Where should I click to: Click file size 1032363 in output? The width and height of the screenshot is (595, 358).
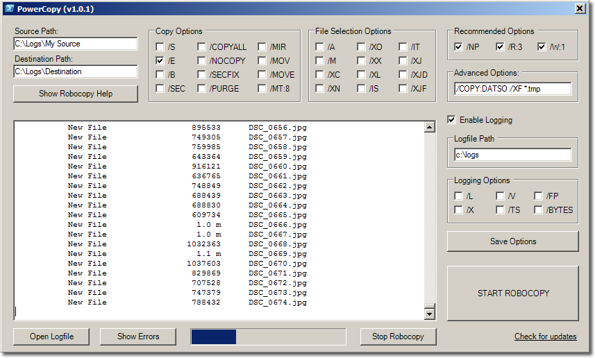(203, 244)
